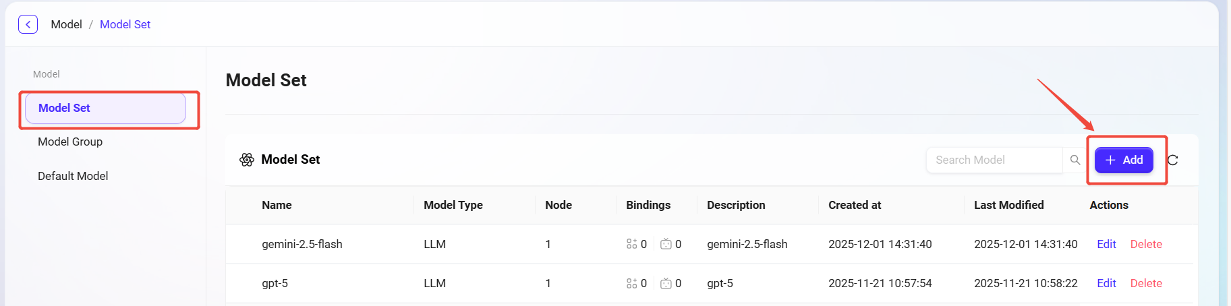Click the refresh icon beside Add
This screenshot has width=1231, height=306.
[1173, 160]
